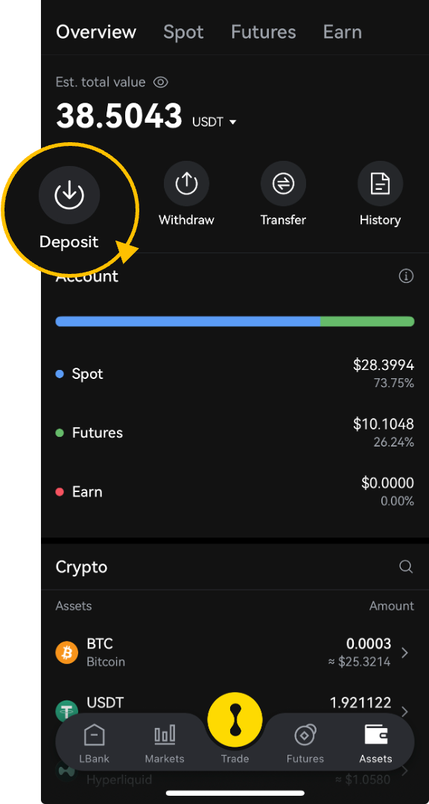Screen dimensions: 429x804
Task: Open the USDT currency dropdown
Action: tap(214, 122)
